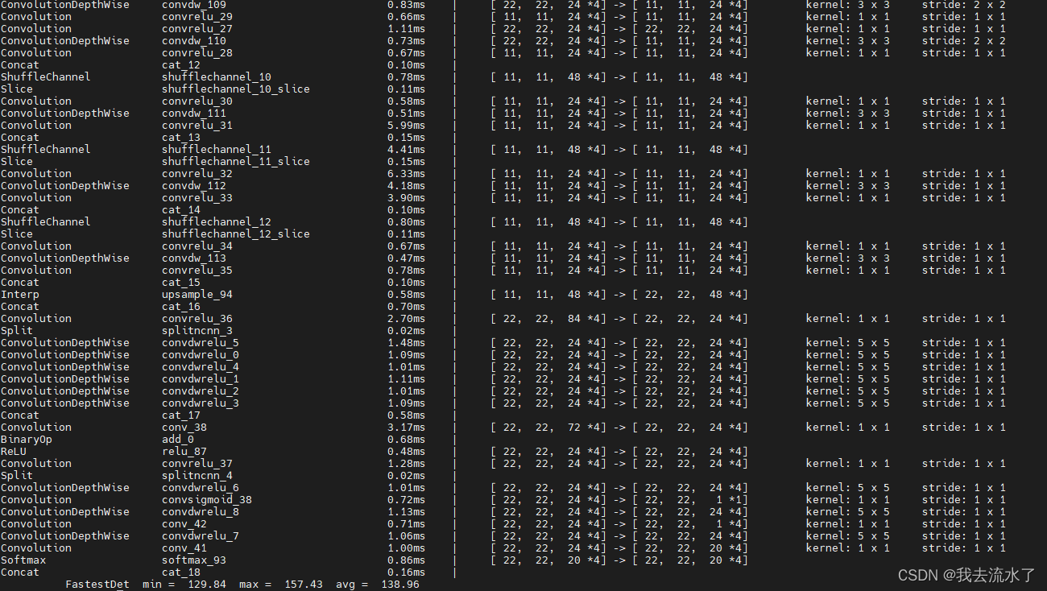The image size is (1047, 591).
Task: Click kernel 1 x 1 on conv_38 row
Action: coord(848,428)
